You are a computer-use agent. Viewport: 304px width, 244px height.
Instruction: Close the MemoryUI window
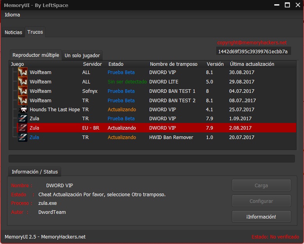(298, 5)
